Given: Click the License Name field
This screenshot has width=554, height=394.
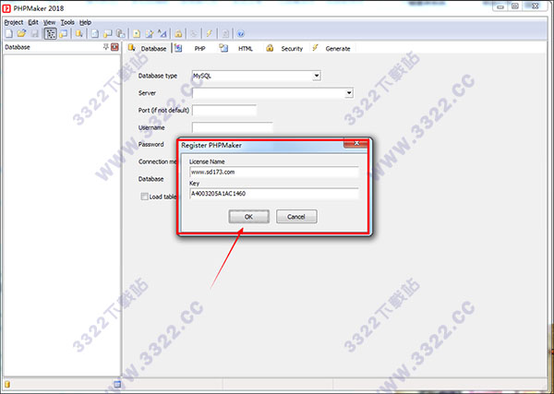Looking at the screenshot, I should coord(274,172).
